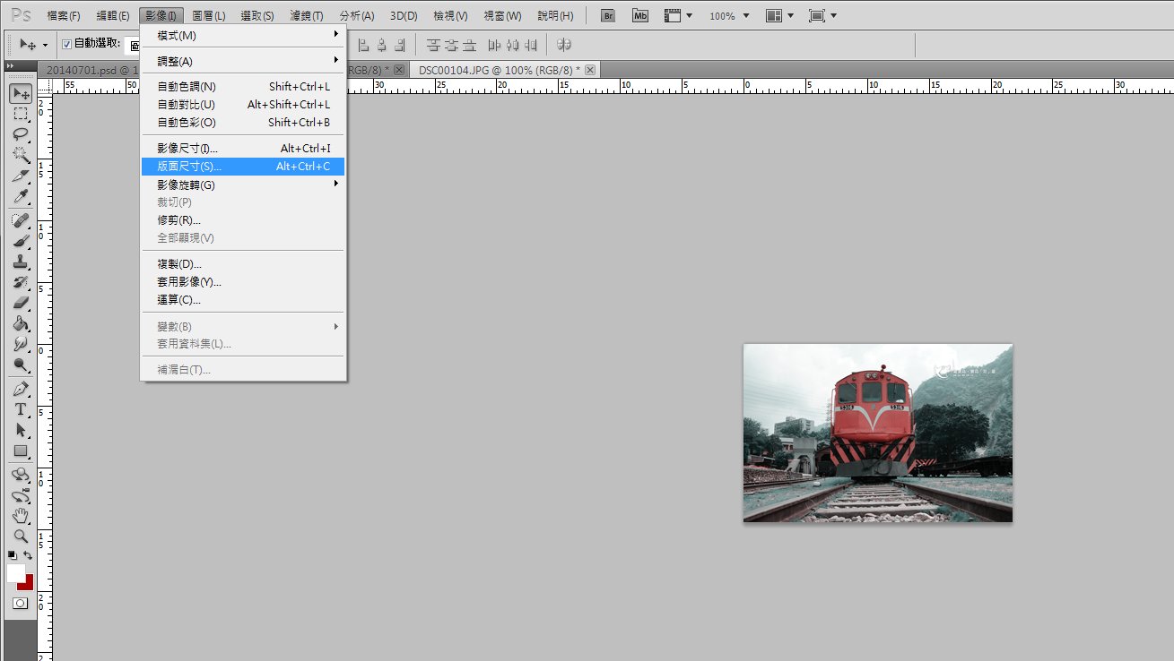Image resolution: width=1174 pixels, height=661 pixels.
Task: Choose 套用影像(Y)... menu entry
Action: (242, 282)
